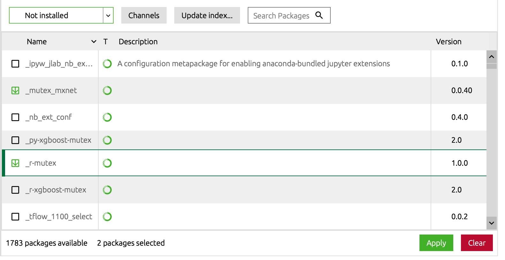
Task: Click the type icon for _r-xgboost-mutex
Action: tap(107, 190)
